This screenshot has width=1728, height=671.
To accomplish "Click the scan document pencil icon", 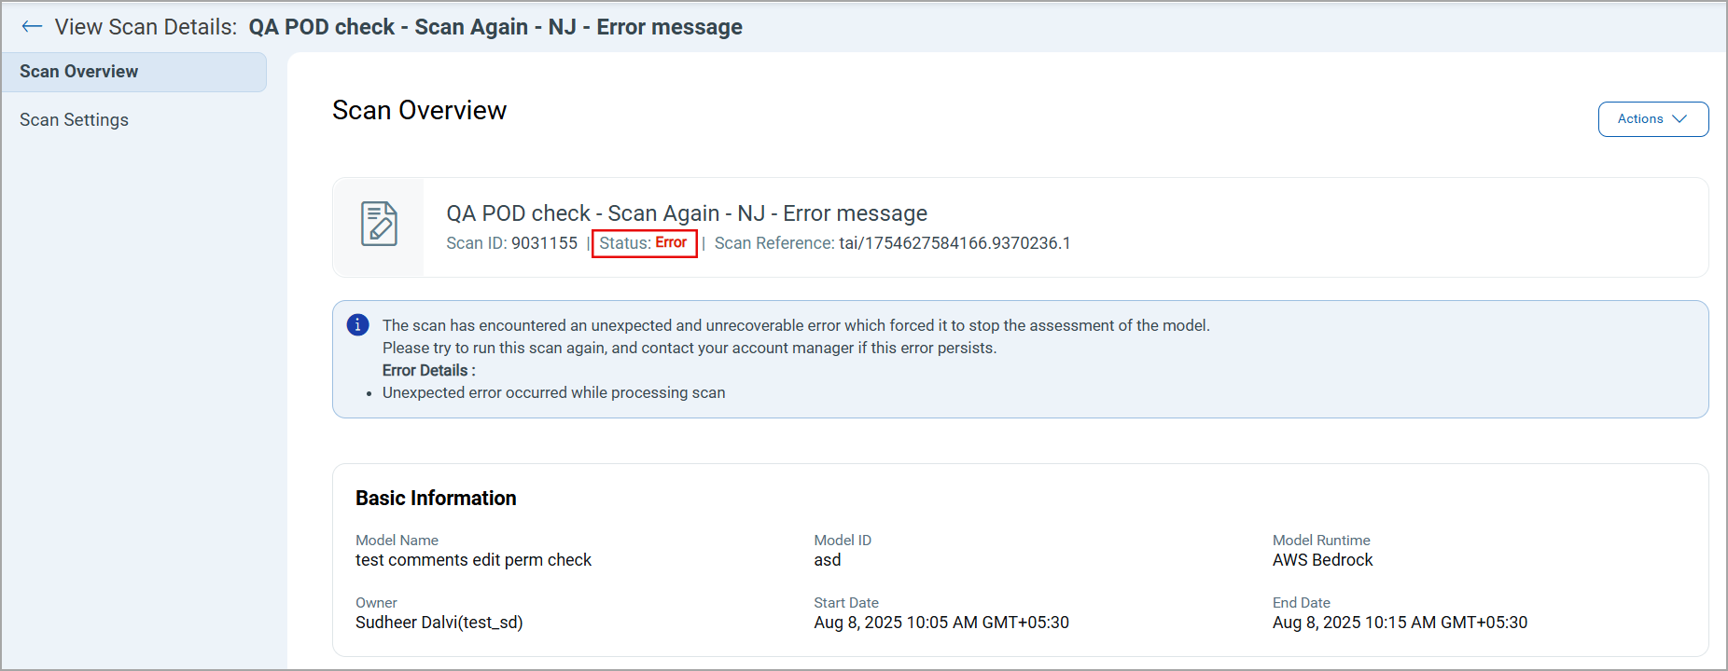I will [379, 225].
